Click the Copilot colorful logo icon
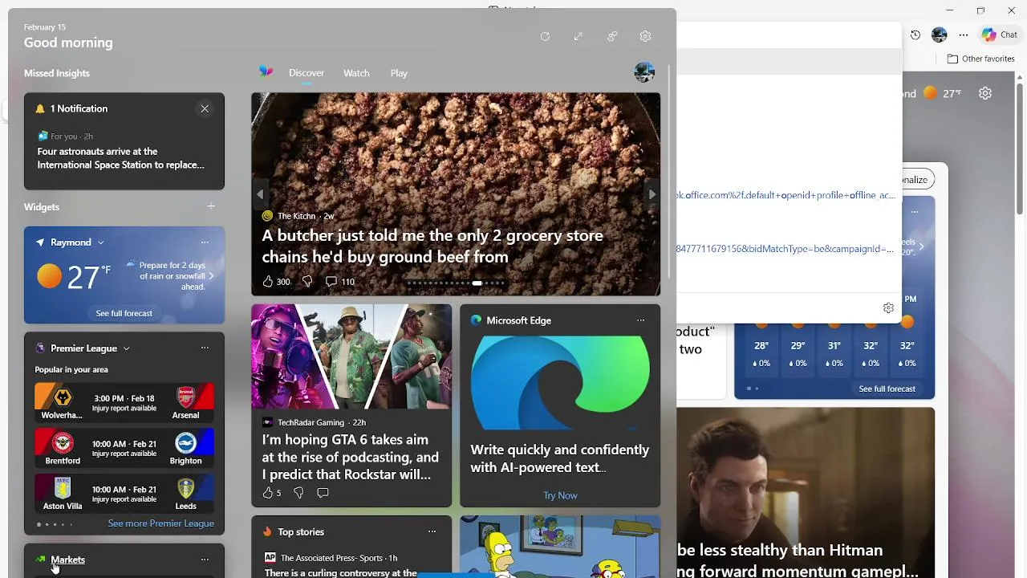Screen dimensions: 1027x578 [266, 72]
